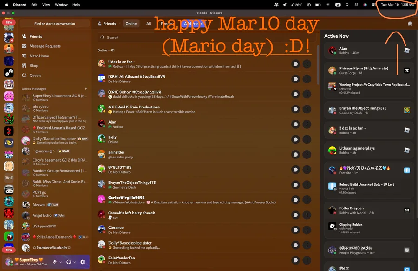Open Edit menu
Viewport: 418px width, 271px height.
click(34, 5)
